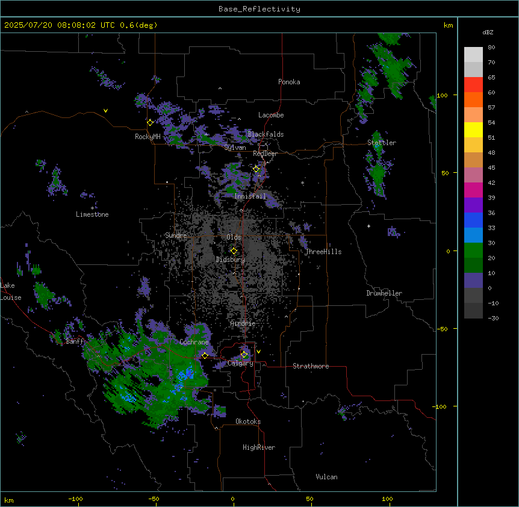Click the yellow diamond marker beside RockyMH
This screenshot has width=519, height=507.
click(x=151, y=122)
